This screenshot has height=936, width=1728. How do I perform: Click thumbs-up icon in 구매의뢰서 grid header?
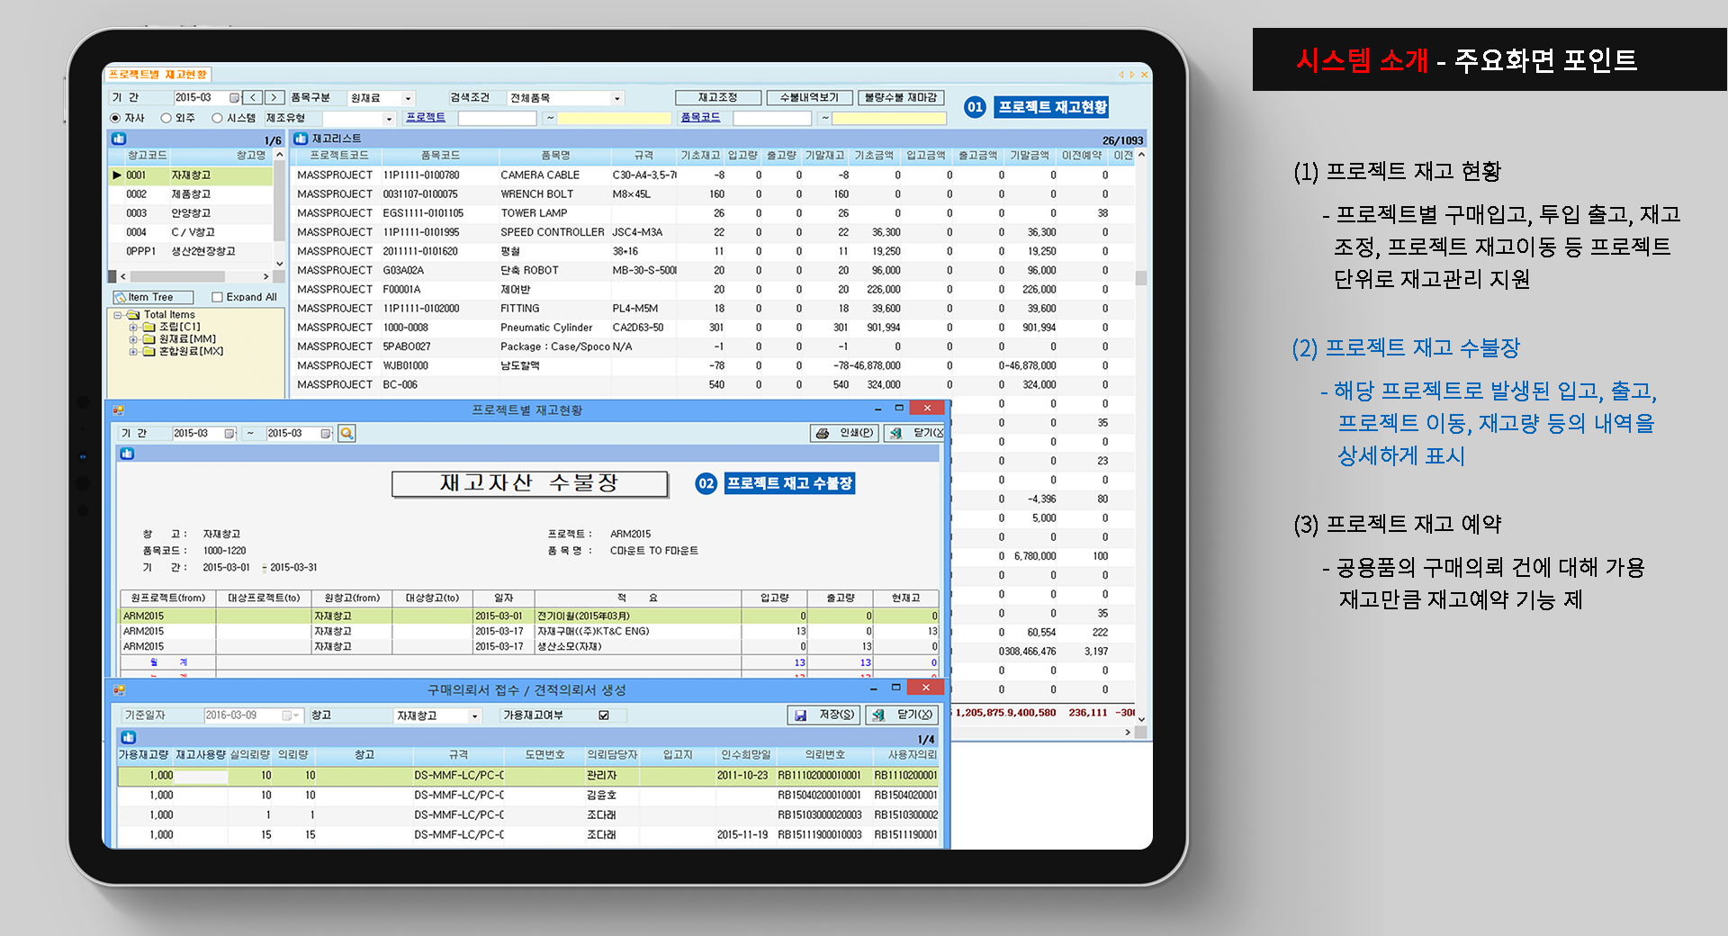128,737
